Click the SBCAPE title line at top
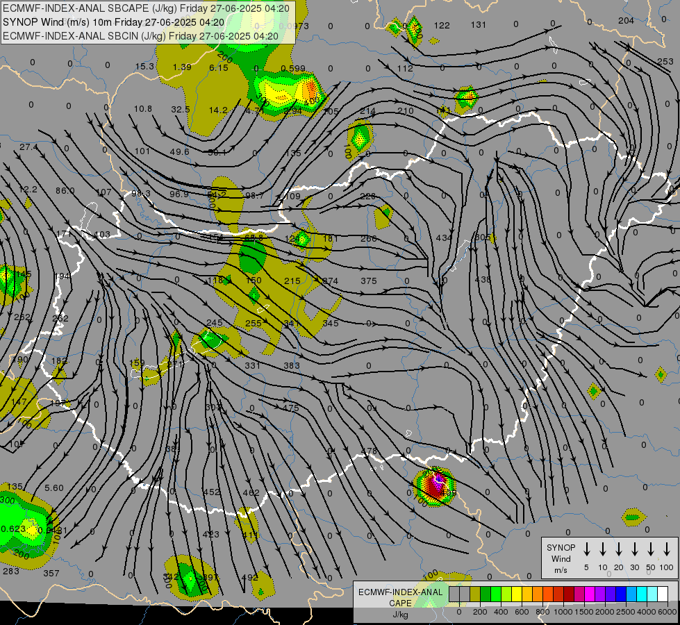The width and height of the screenshot is (680, 625). click(x=146, y=8)
